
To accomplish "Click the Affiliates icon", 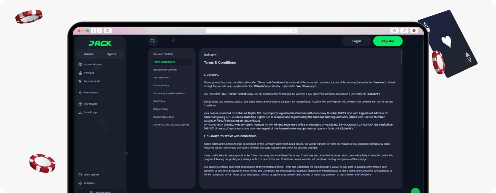I will (x=80, y=183).
